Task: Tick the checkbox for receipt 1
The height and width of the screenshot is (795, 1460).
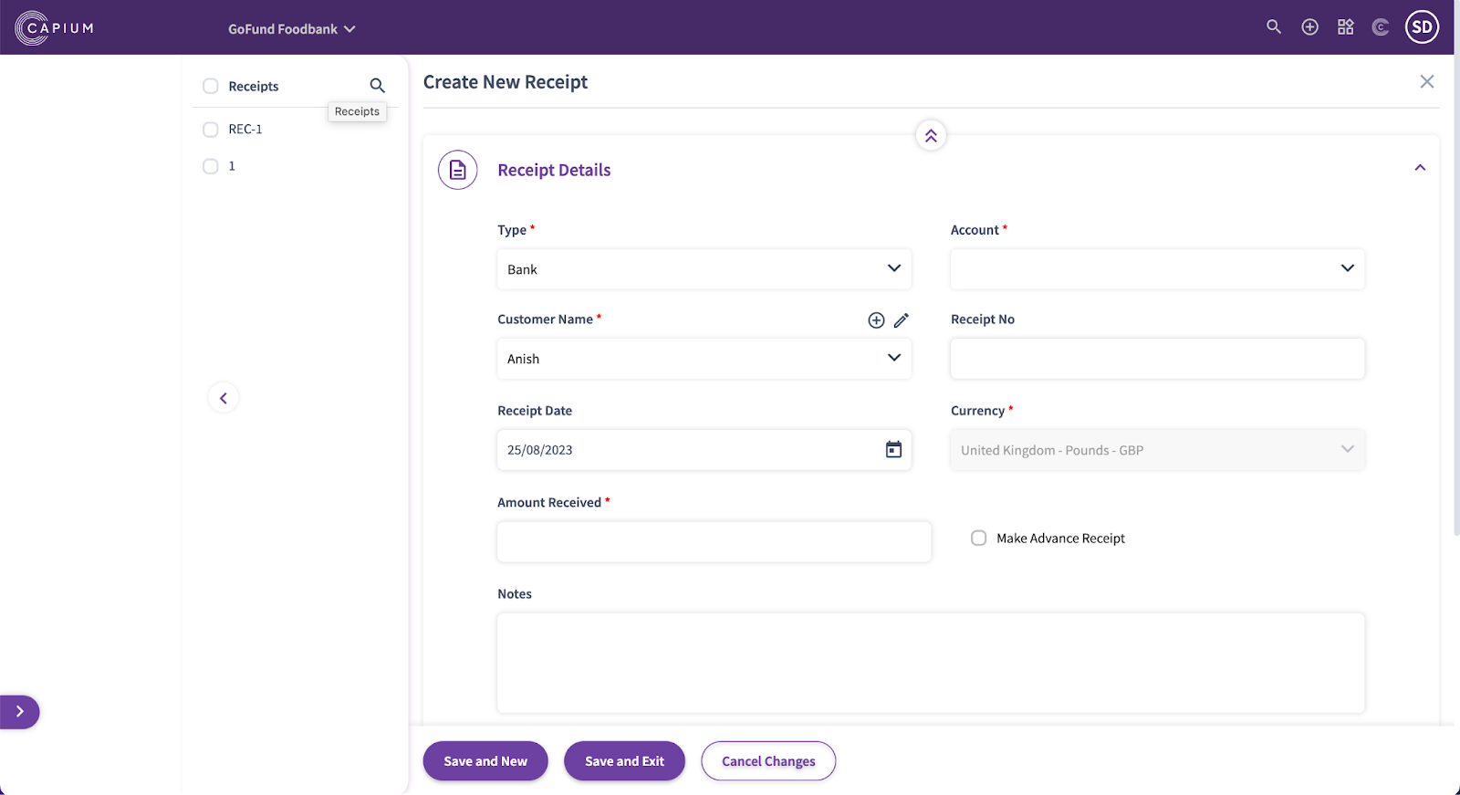Action: coord(211,166)
